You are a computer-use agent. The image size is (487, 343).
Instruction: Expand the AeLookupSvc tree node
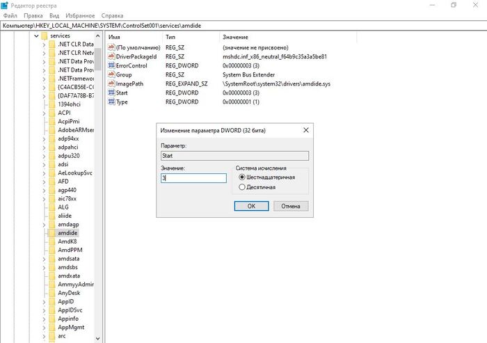44,173
